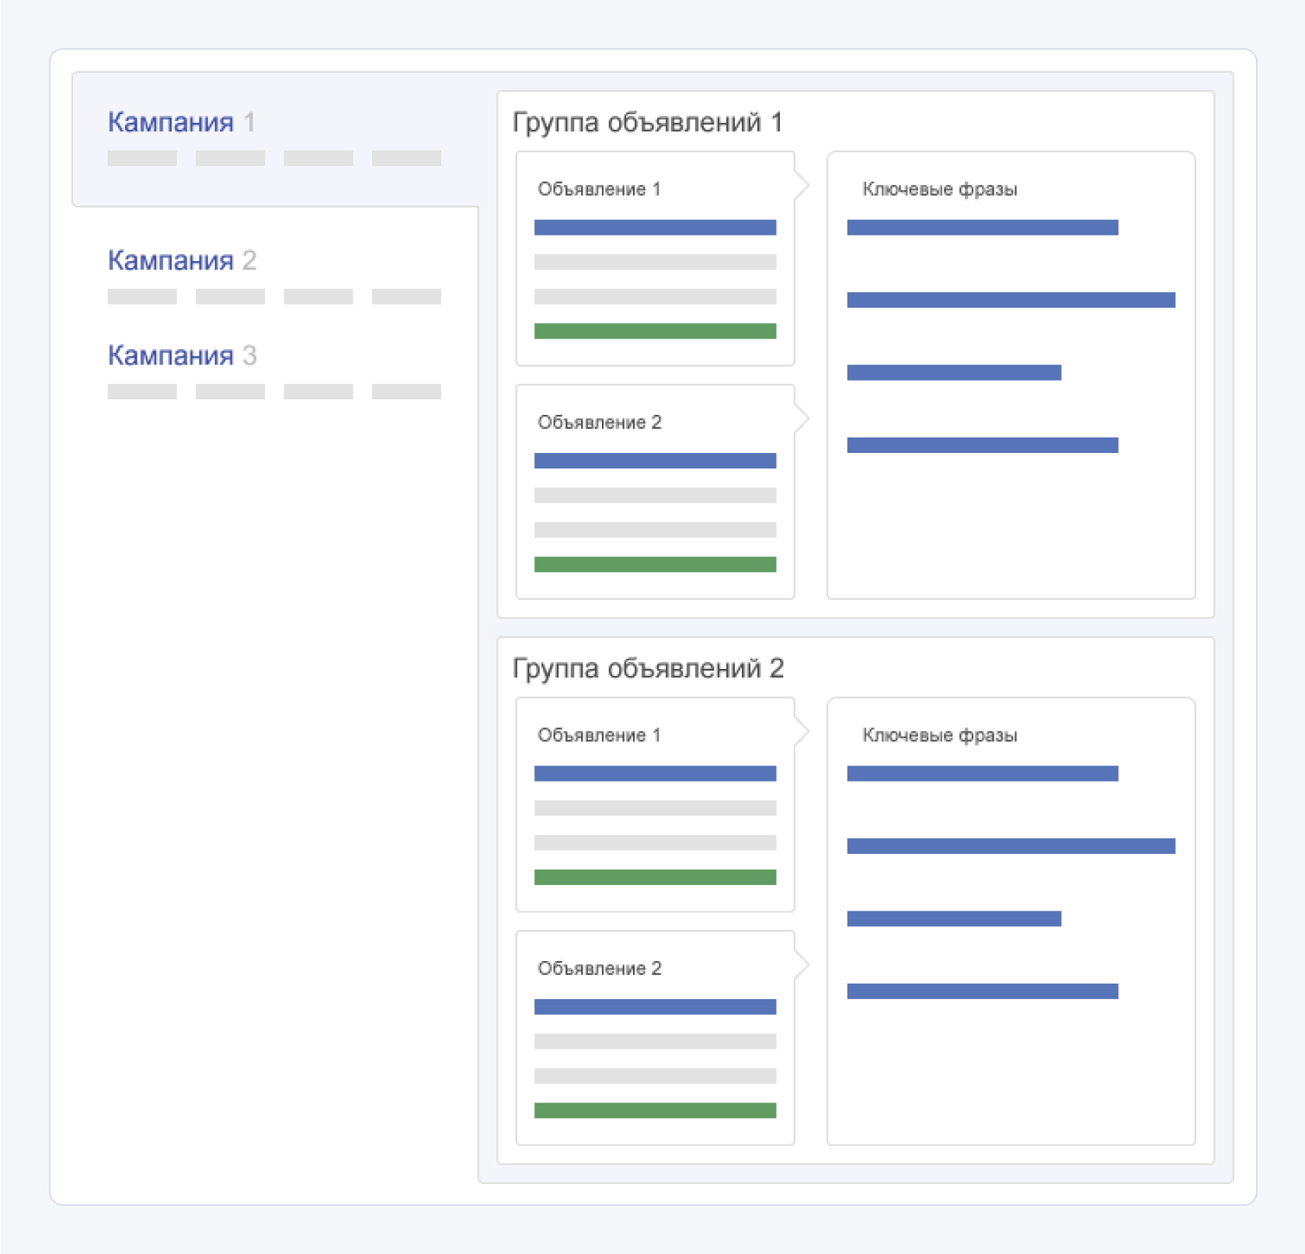Click Ключевые фразы title in group 2
The image size is (1305, 1254).
tap(939, 736)
